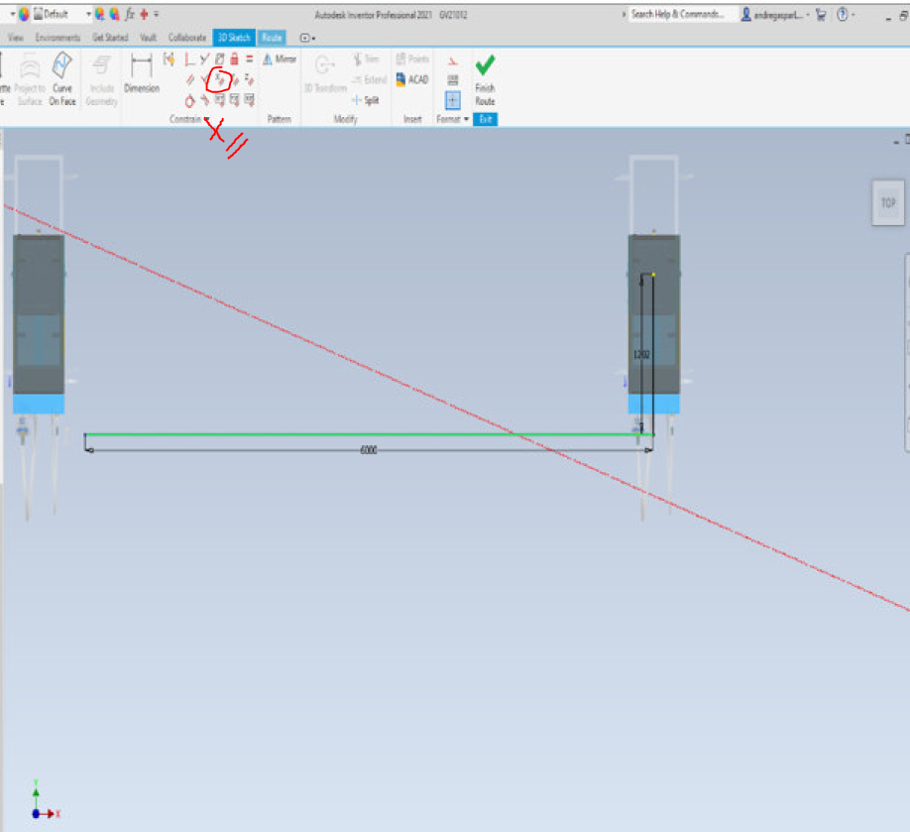Open the customize quick access toolbar arrow

pos(156,15)
